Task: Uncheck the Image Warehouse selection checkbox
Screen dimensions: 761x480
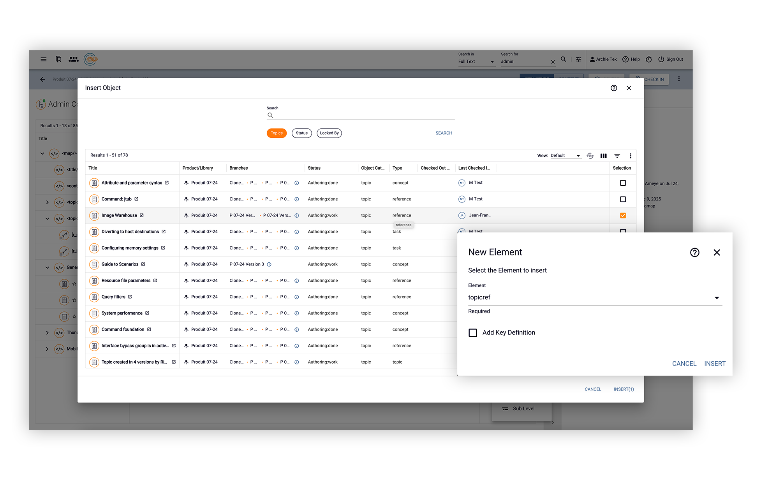Action: [x=623, y=215]
